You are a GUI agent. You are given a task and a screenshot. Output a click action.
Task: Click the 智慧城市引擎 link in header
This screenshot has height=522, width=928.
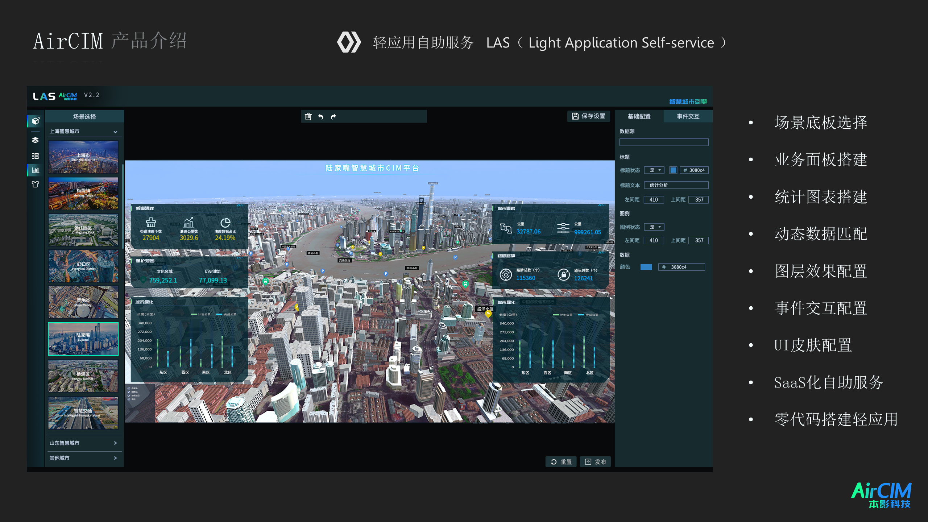click(688, 101)
